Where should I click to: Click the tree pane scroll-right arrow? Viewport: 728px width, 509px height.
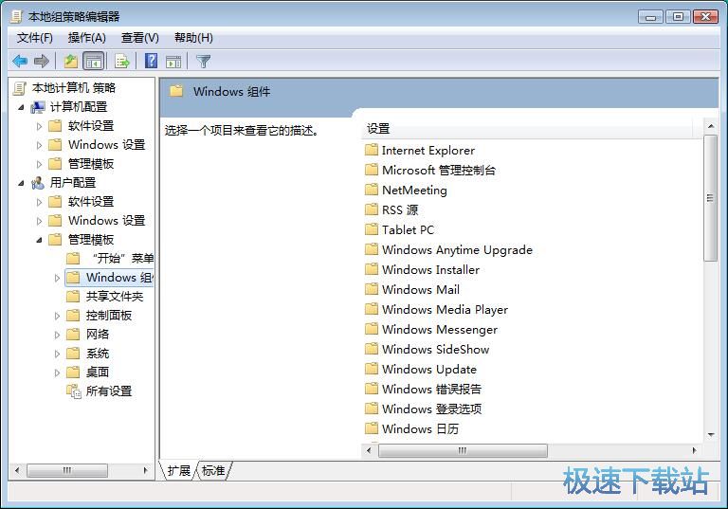tap(146, 470)
